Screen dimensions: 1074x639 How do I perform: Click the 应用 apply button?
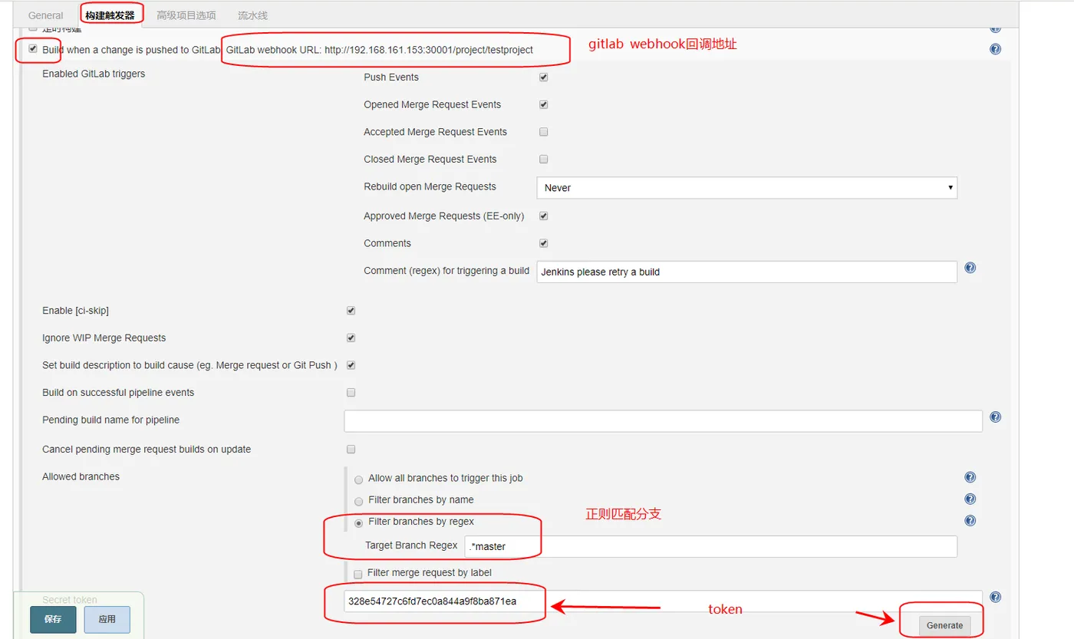click(x=107, y=619)
